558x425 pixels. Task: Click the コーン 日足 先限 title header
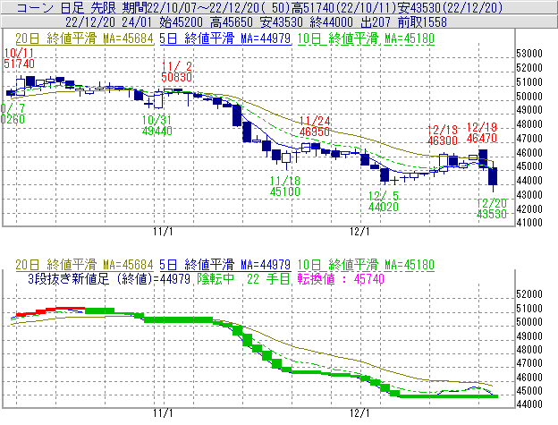click(66, 7)
